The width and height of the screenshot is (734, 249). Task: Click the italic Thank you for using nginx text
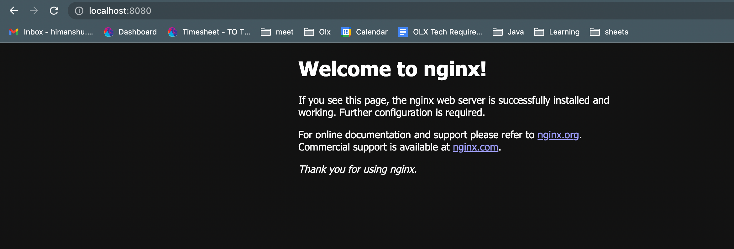tap(358, 169)
